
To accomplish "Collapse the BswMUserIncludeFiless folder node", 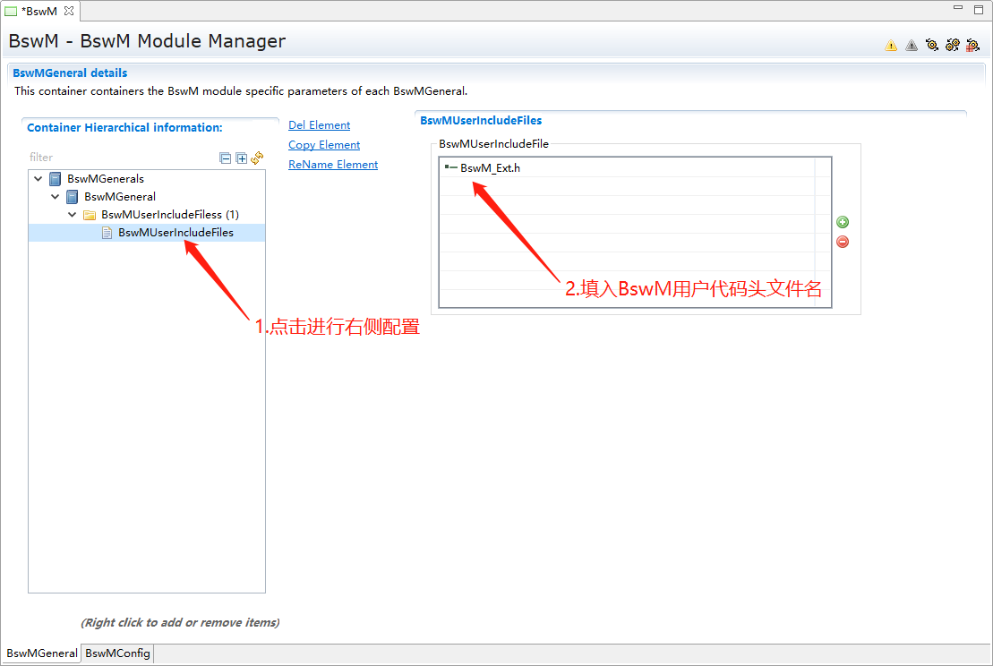I will [x=73, y=215].
